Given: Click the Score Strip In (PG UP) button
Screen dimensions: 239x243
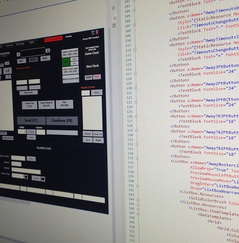Looking at the screenshot, I should coord(46,104).
